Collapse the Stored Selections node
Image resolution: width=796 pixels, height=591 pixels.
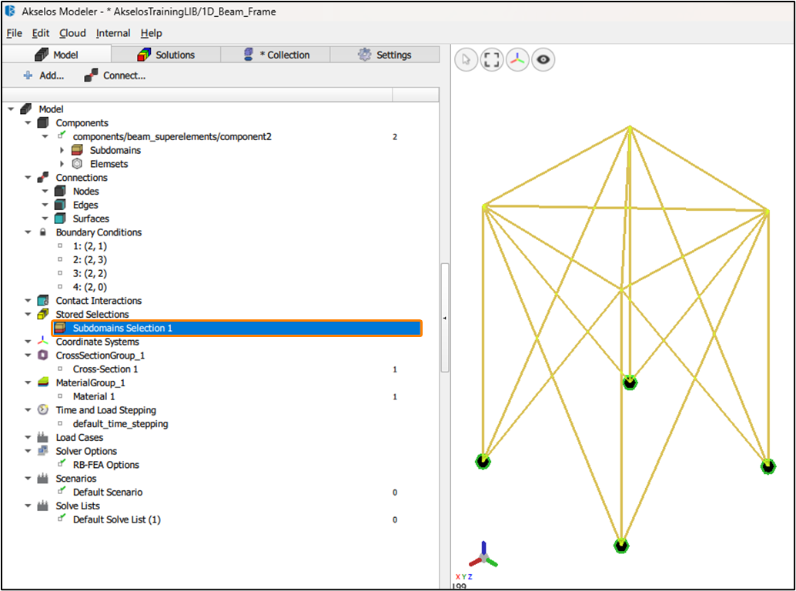tap(28, 315)
